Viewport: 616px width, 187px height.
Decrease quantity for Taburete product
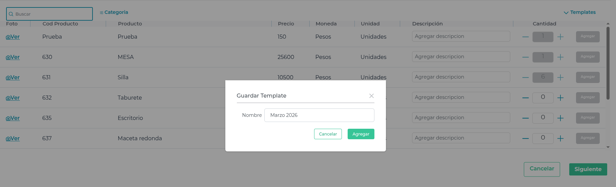pyautogui.click(x=526, y=98)
